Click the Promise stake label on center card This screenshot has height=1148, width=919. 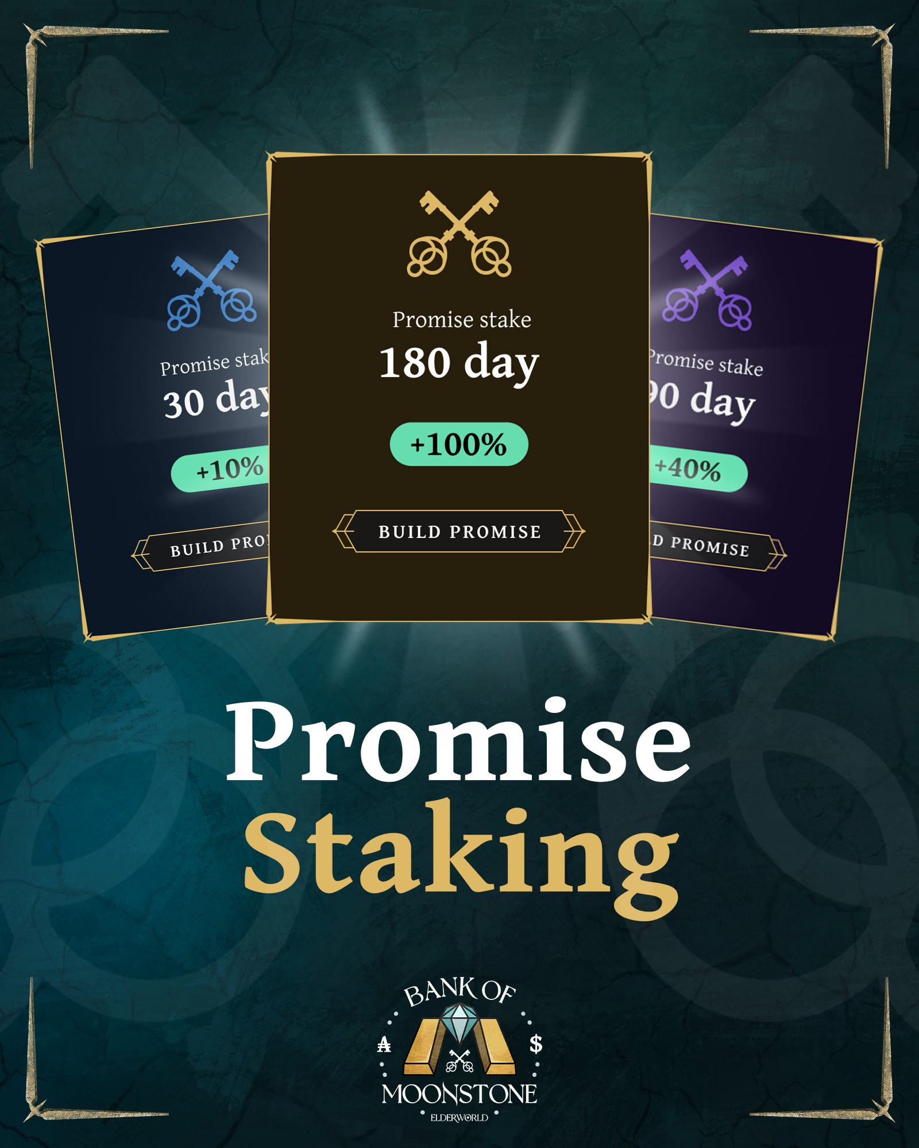tap(462, 320)
